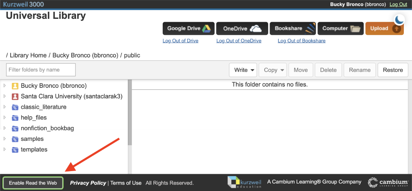Click Log Out of Drive link

pos(180,41)
